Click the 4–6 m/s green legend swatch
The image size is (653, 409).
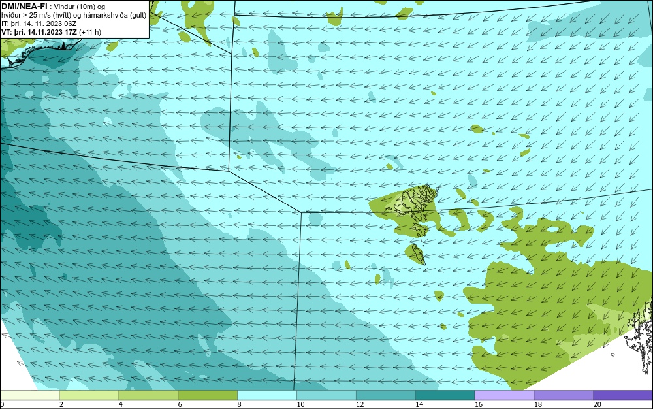148,395
